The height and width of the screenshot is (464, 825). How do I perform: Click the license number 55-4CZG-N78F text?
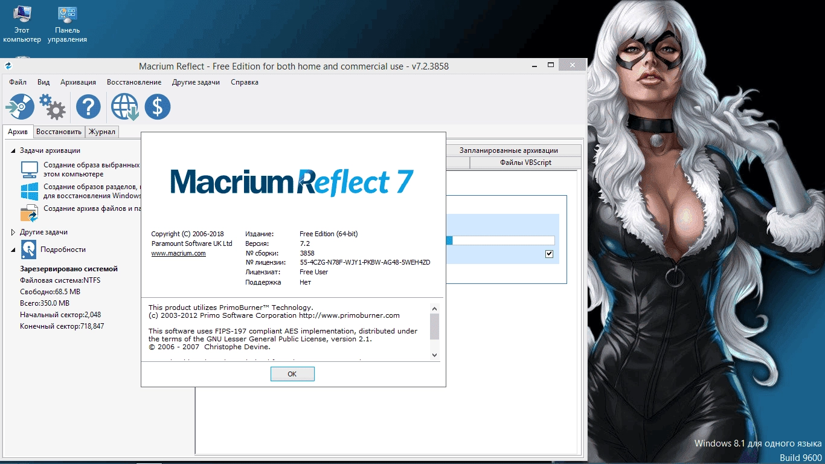click(365, 262)
